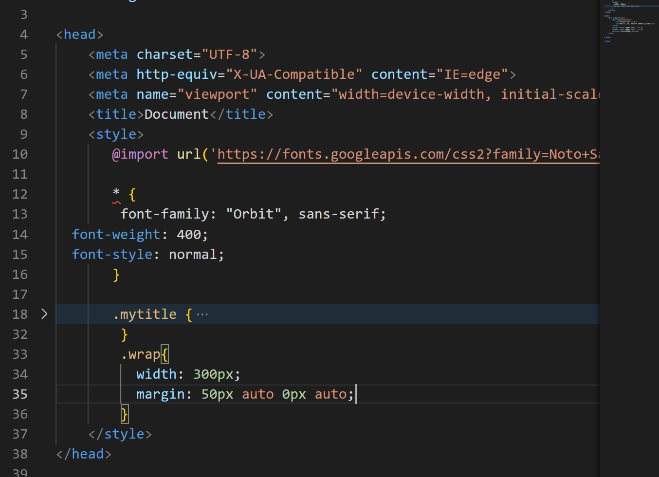Viewport: 659px width, 477px height.
Task: Click the closing style tag
Action: (x=120, y=434)
